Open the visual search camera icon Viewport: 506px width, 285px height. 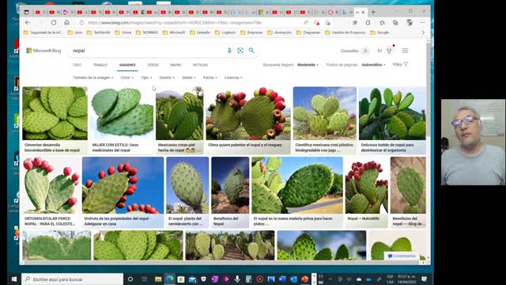click(x=240, y=51)
